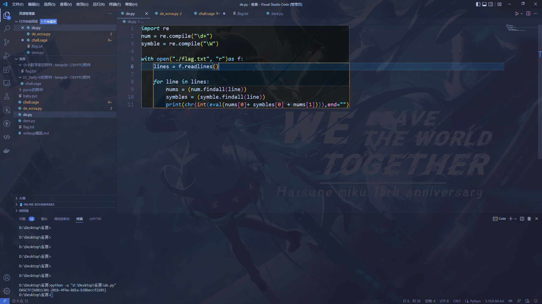Expand the Outline section 大纲
Image resolution: width=542 pixels, height=304 pixels.
65,198
